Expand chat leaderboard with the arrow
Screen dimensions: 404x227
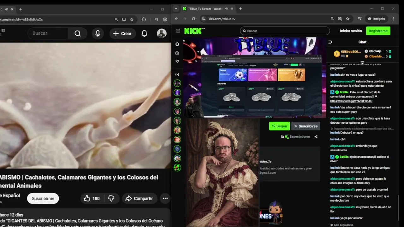tap(362, 62)
